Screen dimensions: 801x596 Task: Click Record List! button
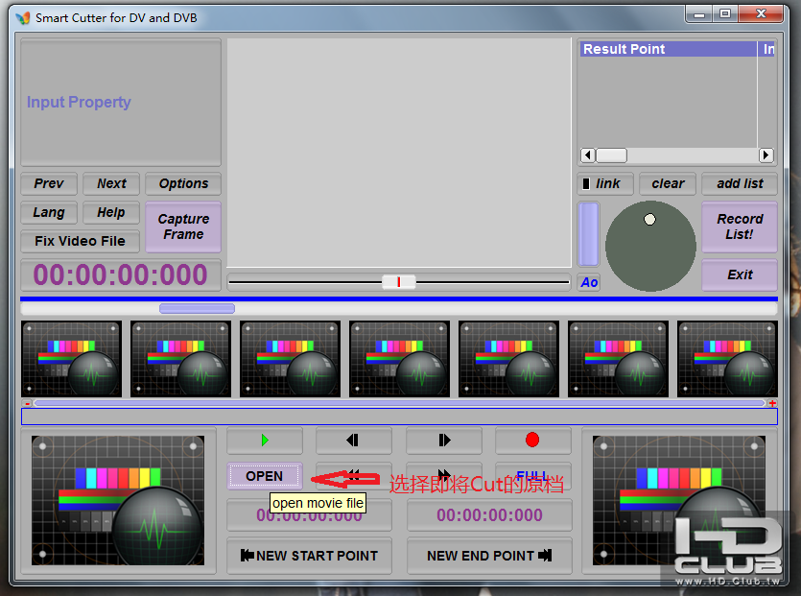pyautogui.click(x=740, y=226)
